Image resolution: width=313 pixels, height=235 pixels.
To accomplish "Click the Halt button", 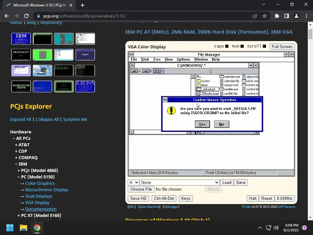I will coord(253,198).
